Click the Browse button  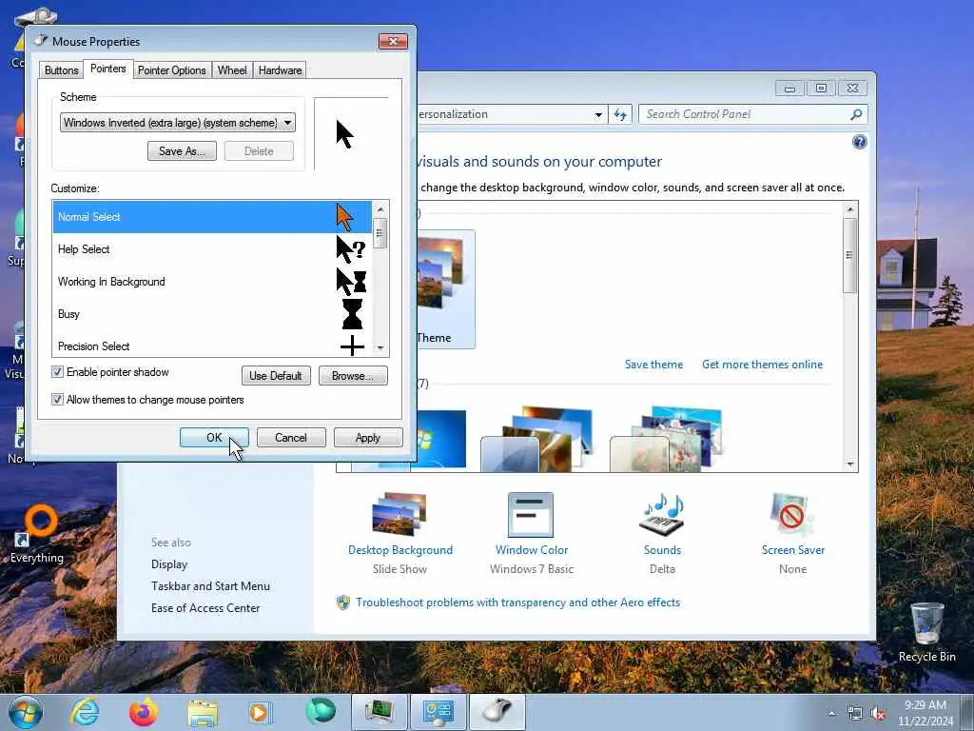tap(353, 375)
